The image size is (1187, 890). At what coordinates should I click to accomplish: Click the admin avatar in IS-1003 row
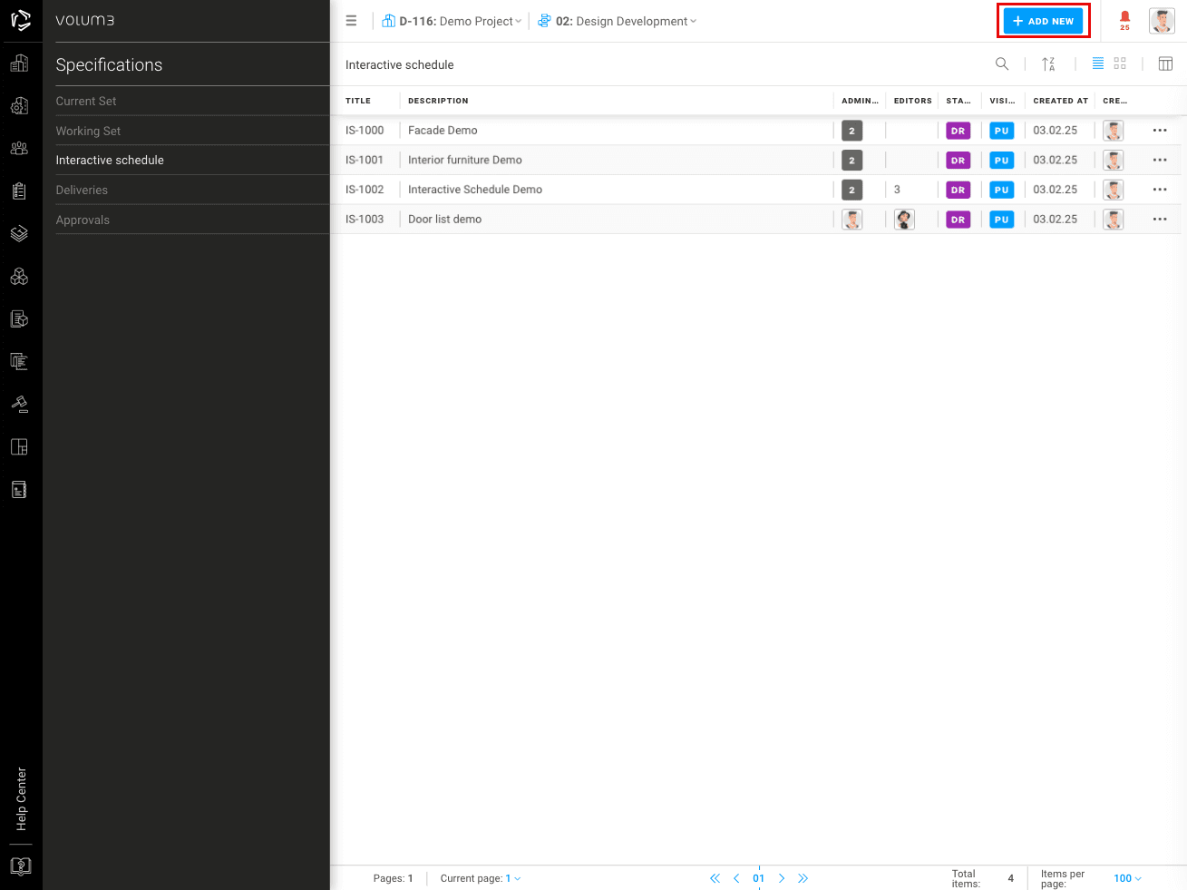(851, 220)
